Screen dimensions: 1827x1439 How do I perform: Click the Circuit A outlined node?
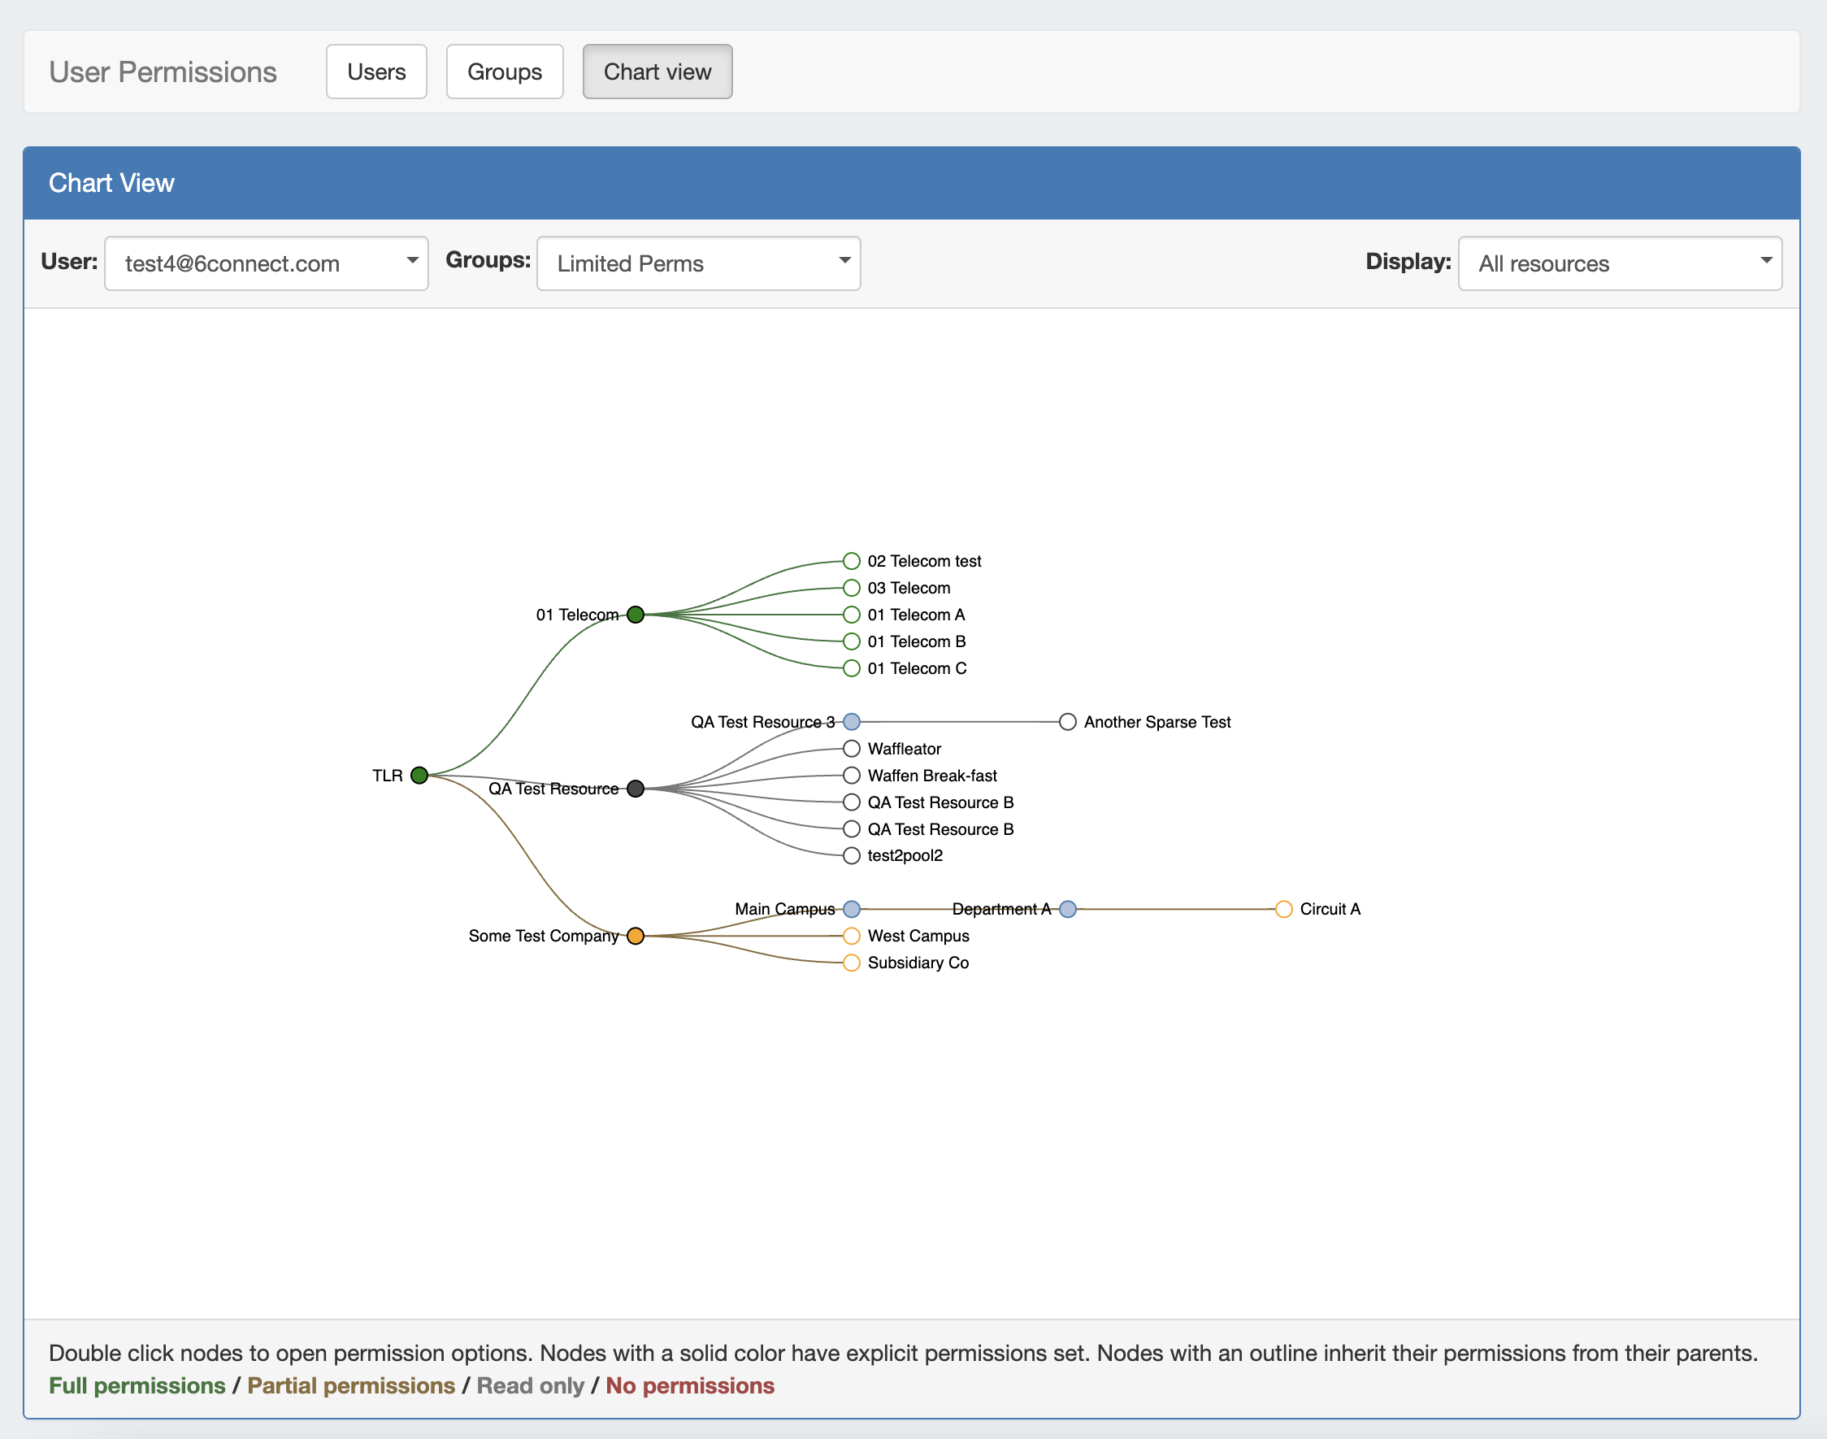coord(1284,909)
